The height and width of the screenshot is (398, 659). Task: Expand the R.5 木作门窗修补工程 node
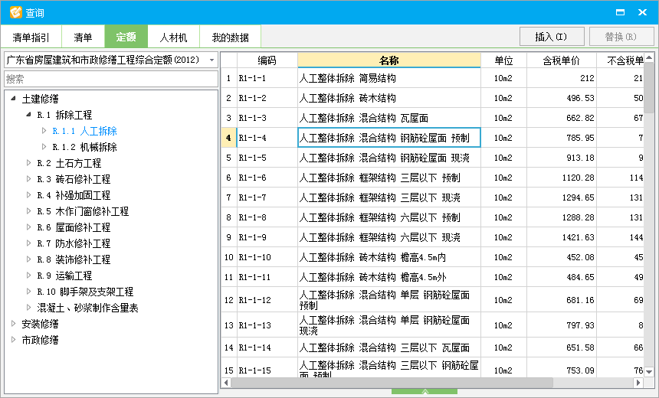(28, 210)
